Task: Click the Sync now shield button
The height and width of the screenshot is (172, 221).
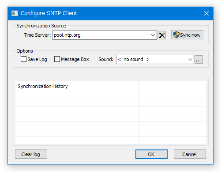Action: pyautogui.click(x=187, y=35)
